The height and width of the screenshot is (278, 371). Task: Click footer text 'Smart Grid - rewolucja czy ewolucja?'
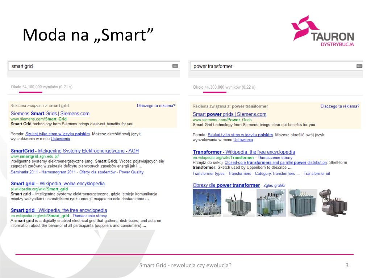[x=185, y=265]
